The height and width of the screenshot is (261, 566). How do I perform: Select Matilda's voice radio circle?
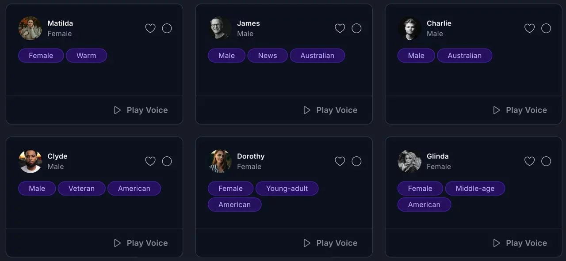(x=167, y=28)
